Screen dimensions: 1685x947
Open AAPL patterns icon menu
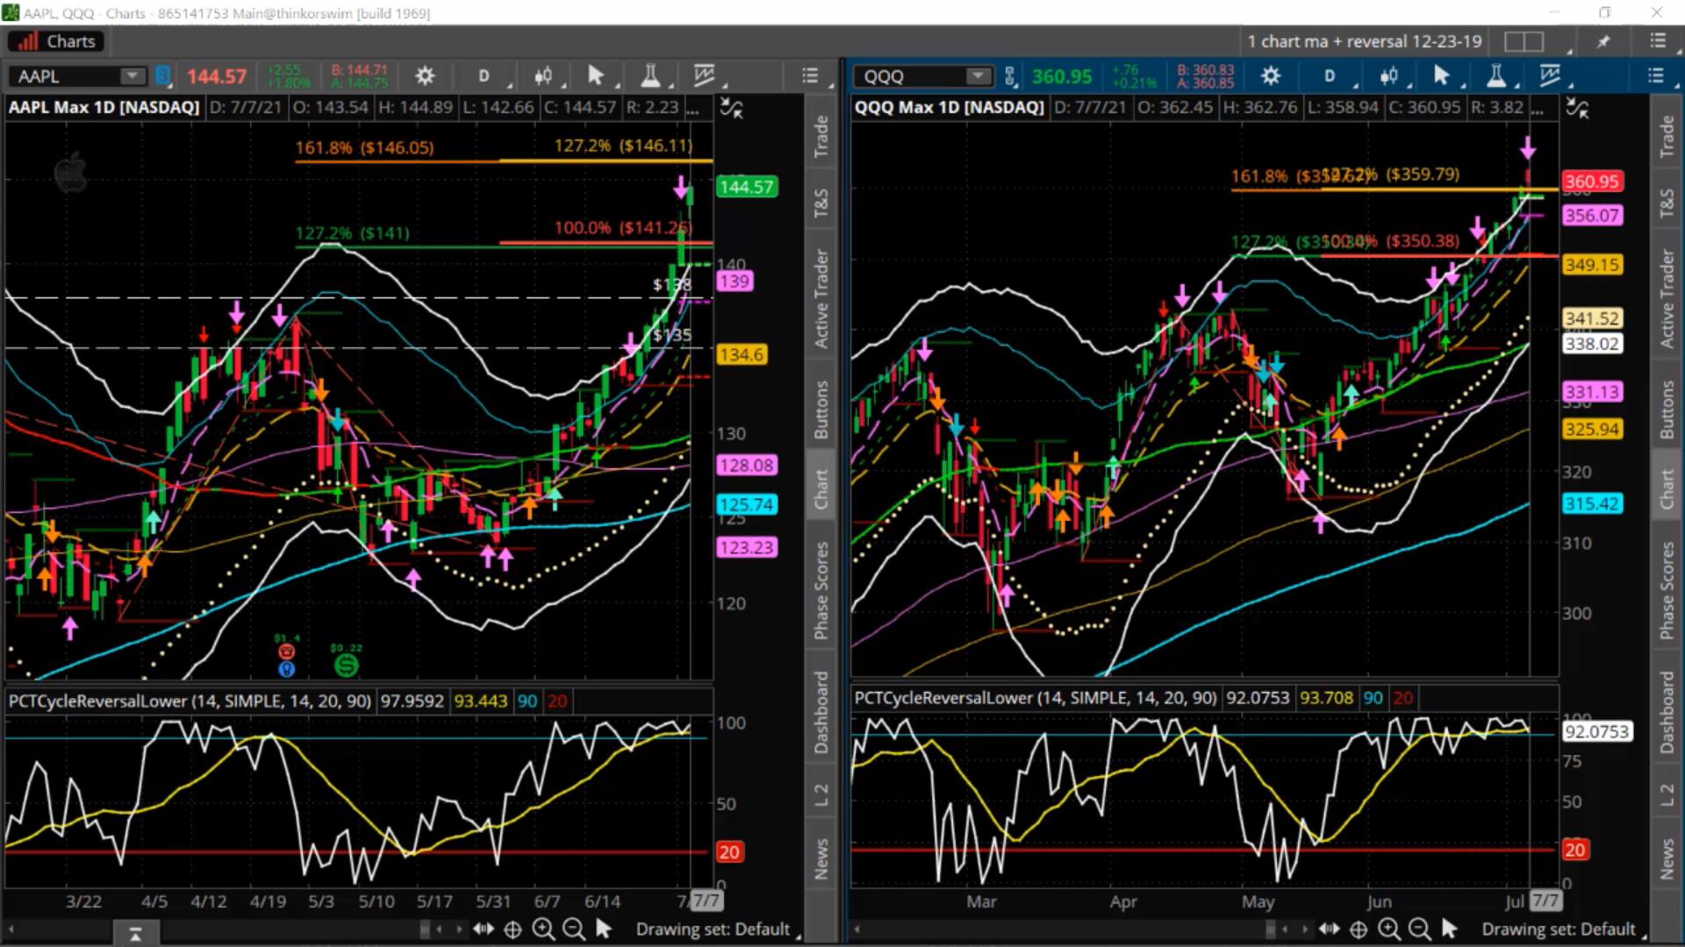click(x=704, y=76)
